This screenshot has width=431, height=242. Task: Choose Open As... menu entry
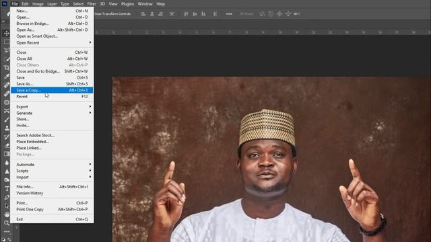52,30
